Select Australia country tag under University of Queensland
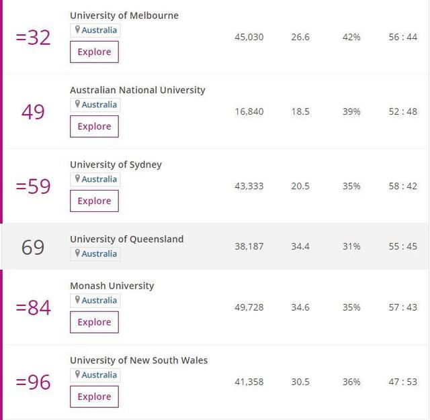This screenshot has width=430, height=420. pyautogui.click(x=99, y=254)
